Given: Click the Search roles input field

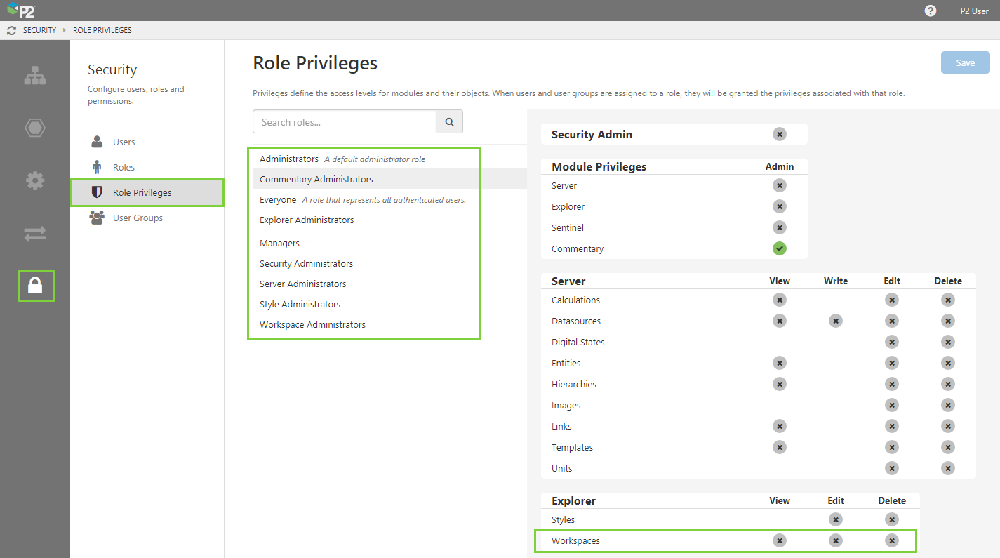Looking at the screenshot, I should pos(345,122).
